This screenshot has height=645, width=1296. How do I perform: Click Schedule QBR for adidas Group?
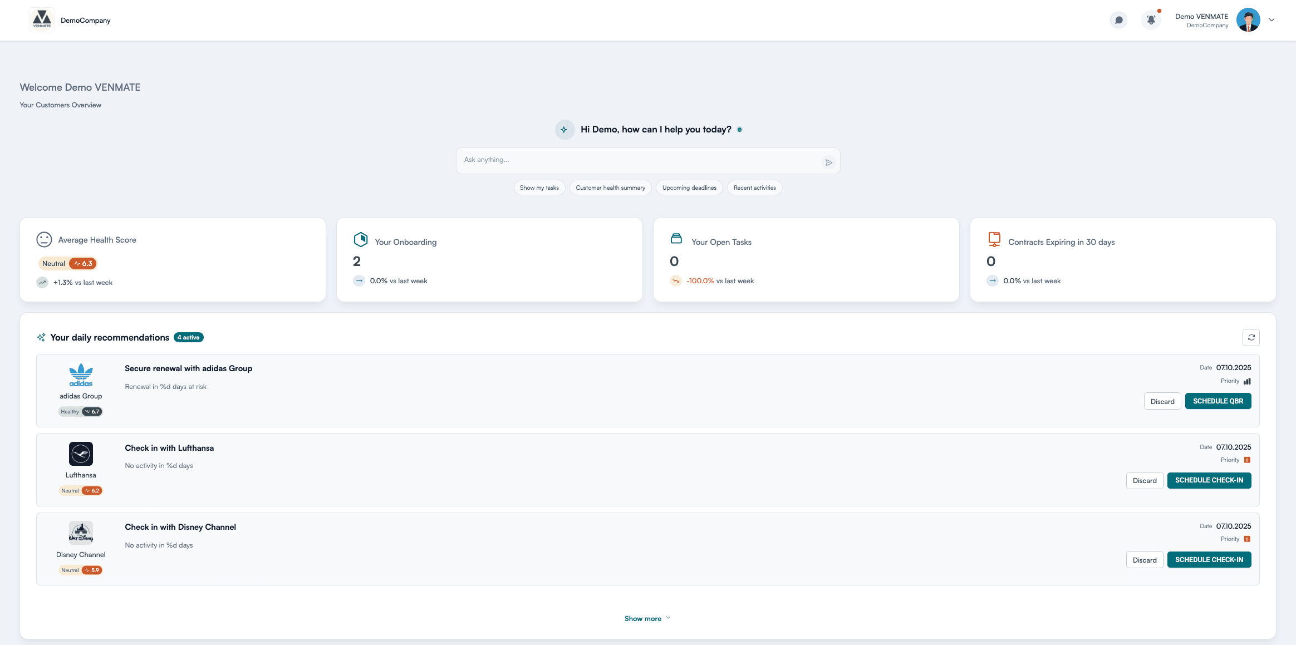tap(1218, 401)
